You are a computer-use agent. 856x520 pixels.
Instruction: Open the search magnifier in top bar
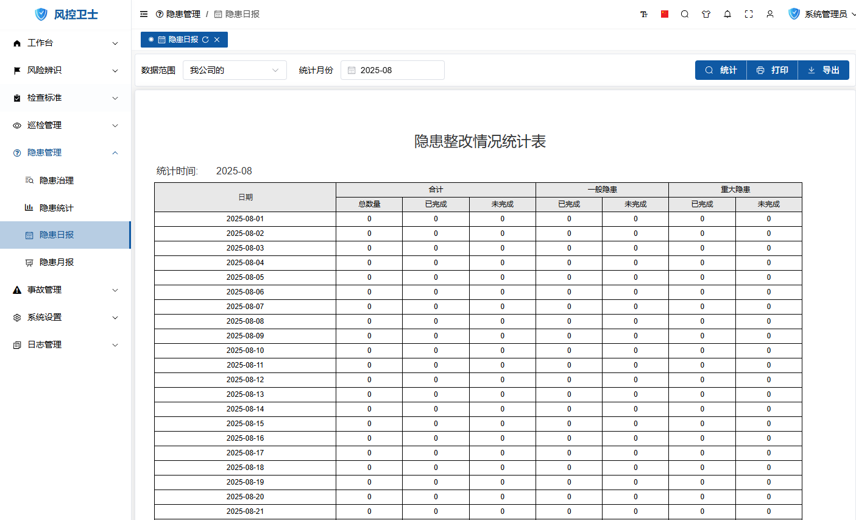click(685, 14)
